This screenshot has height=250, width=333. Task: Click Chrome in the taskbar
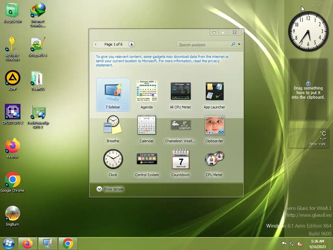[68, 243]
